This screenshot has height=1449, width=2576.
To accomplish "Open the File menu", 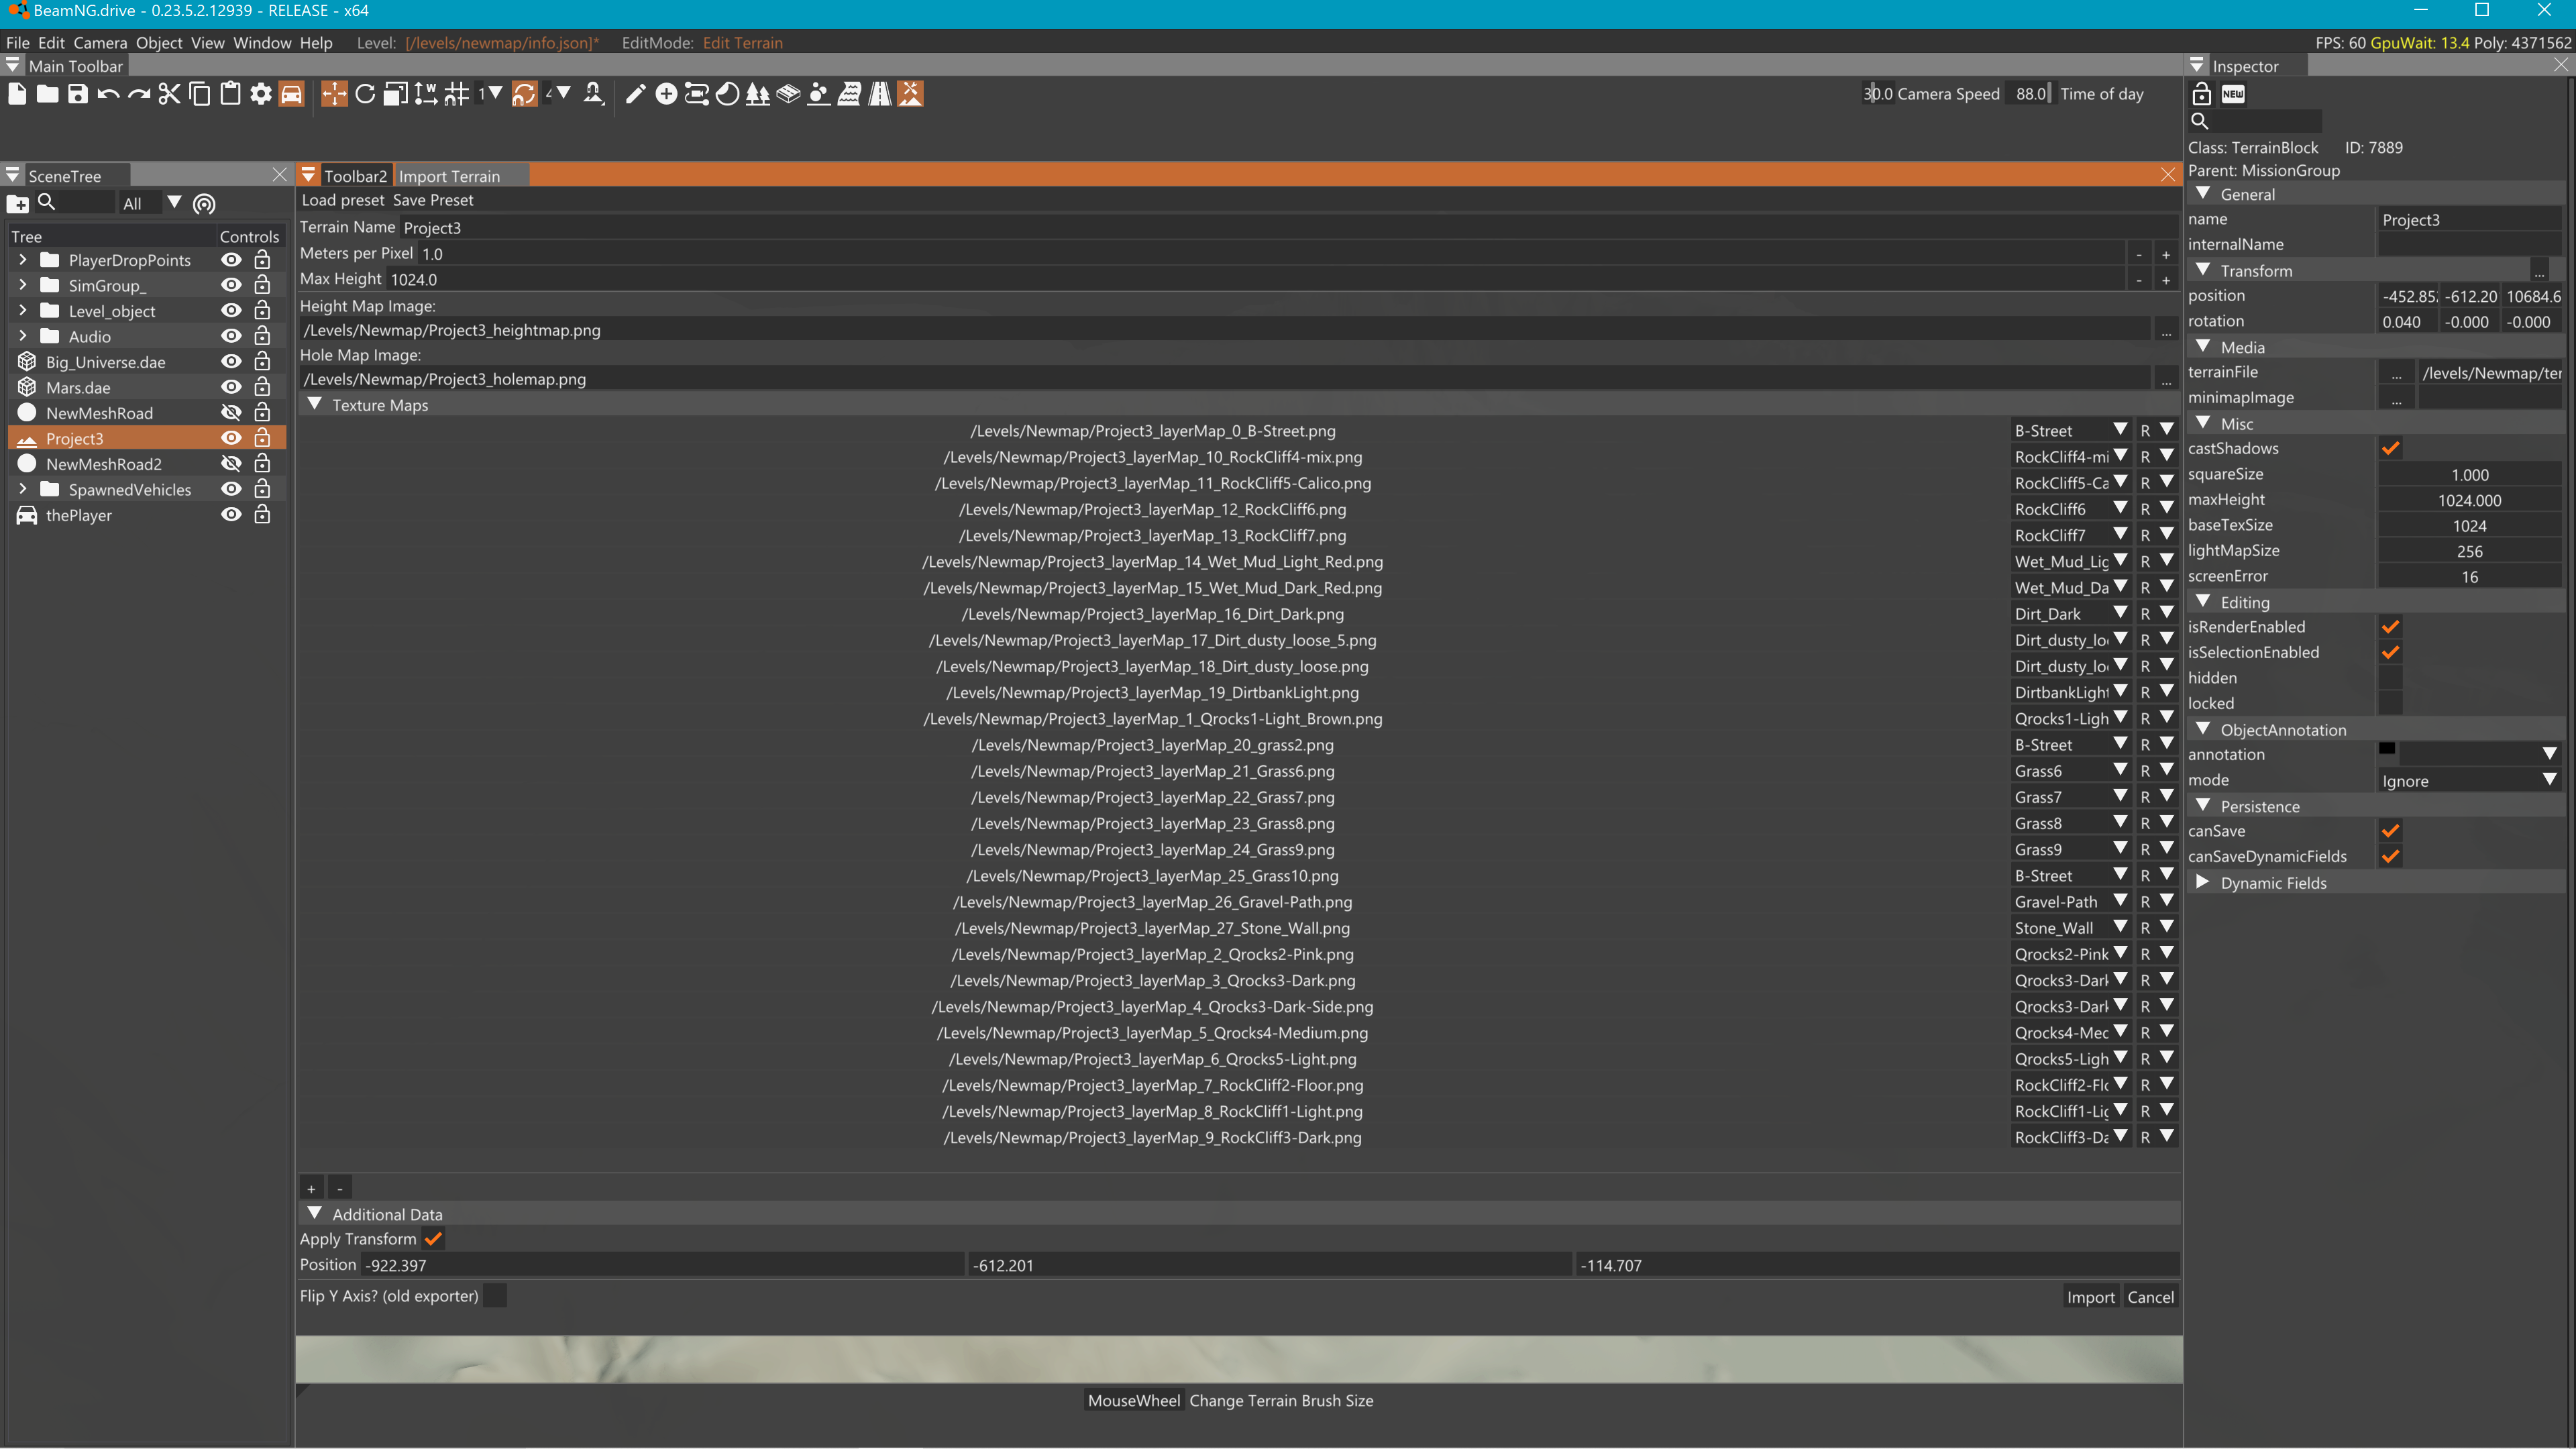I will click(x=17, y=43).
